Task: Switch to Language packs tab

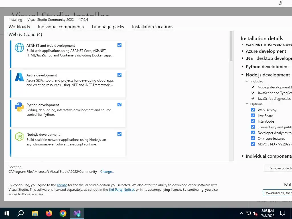Action: 108,27
